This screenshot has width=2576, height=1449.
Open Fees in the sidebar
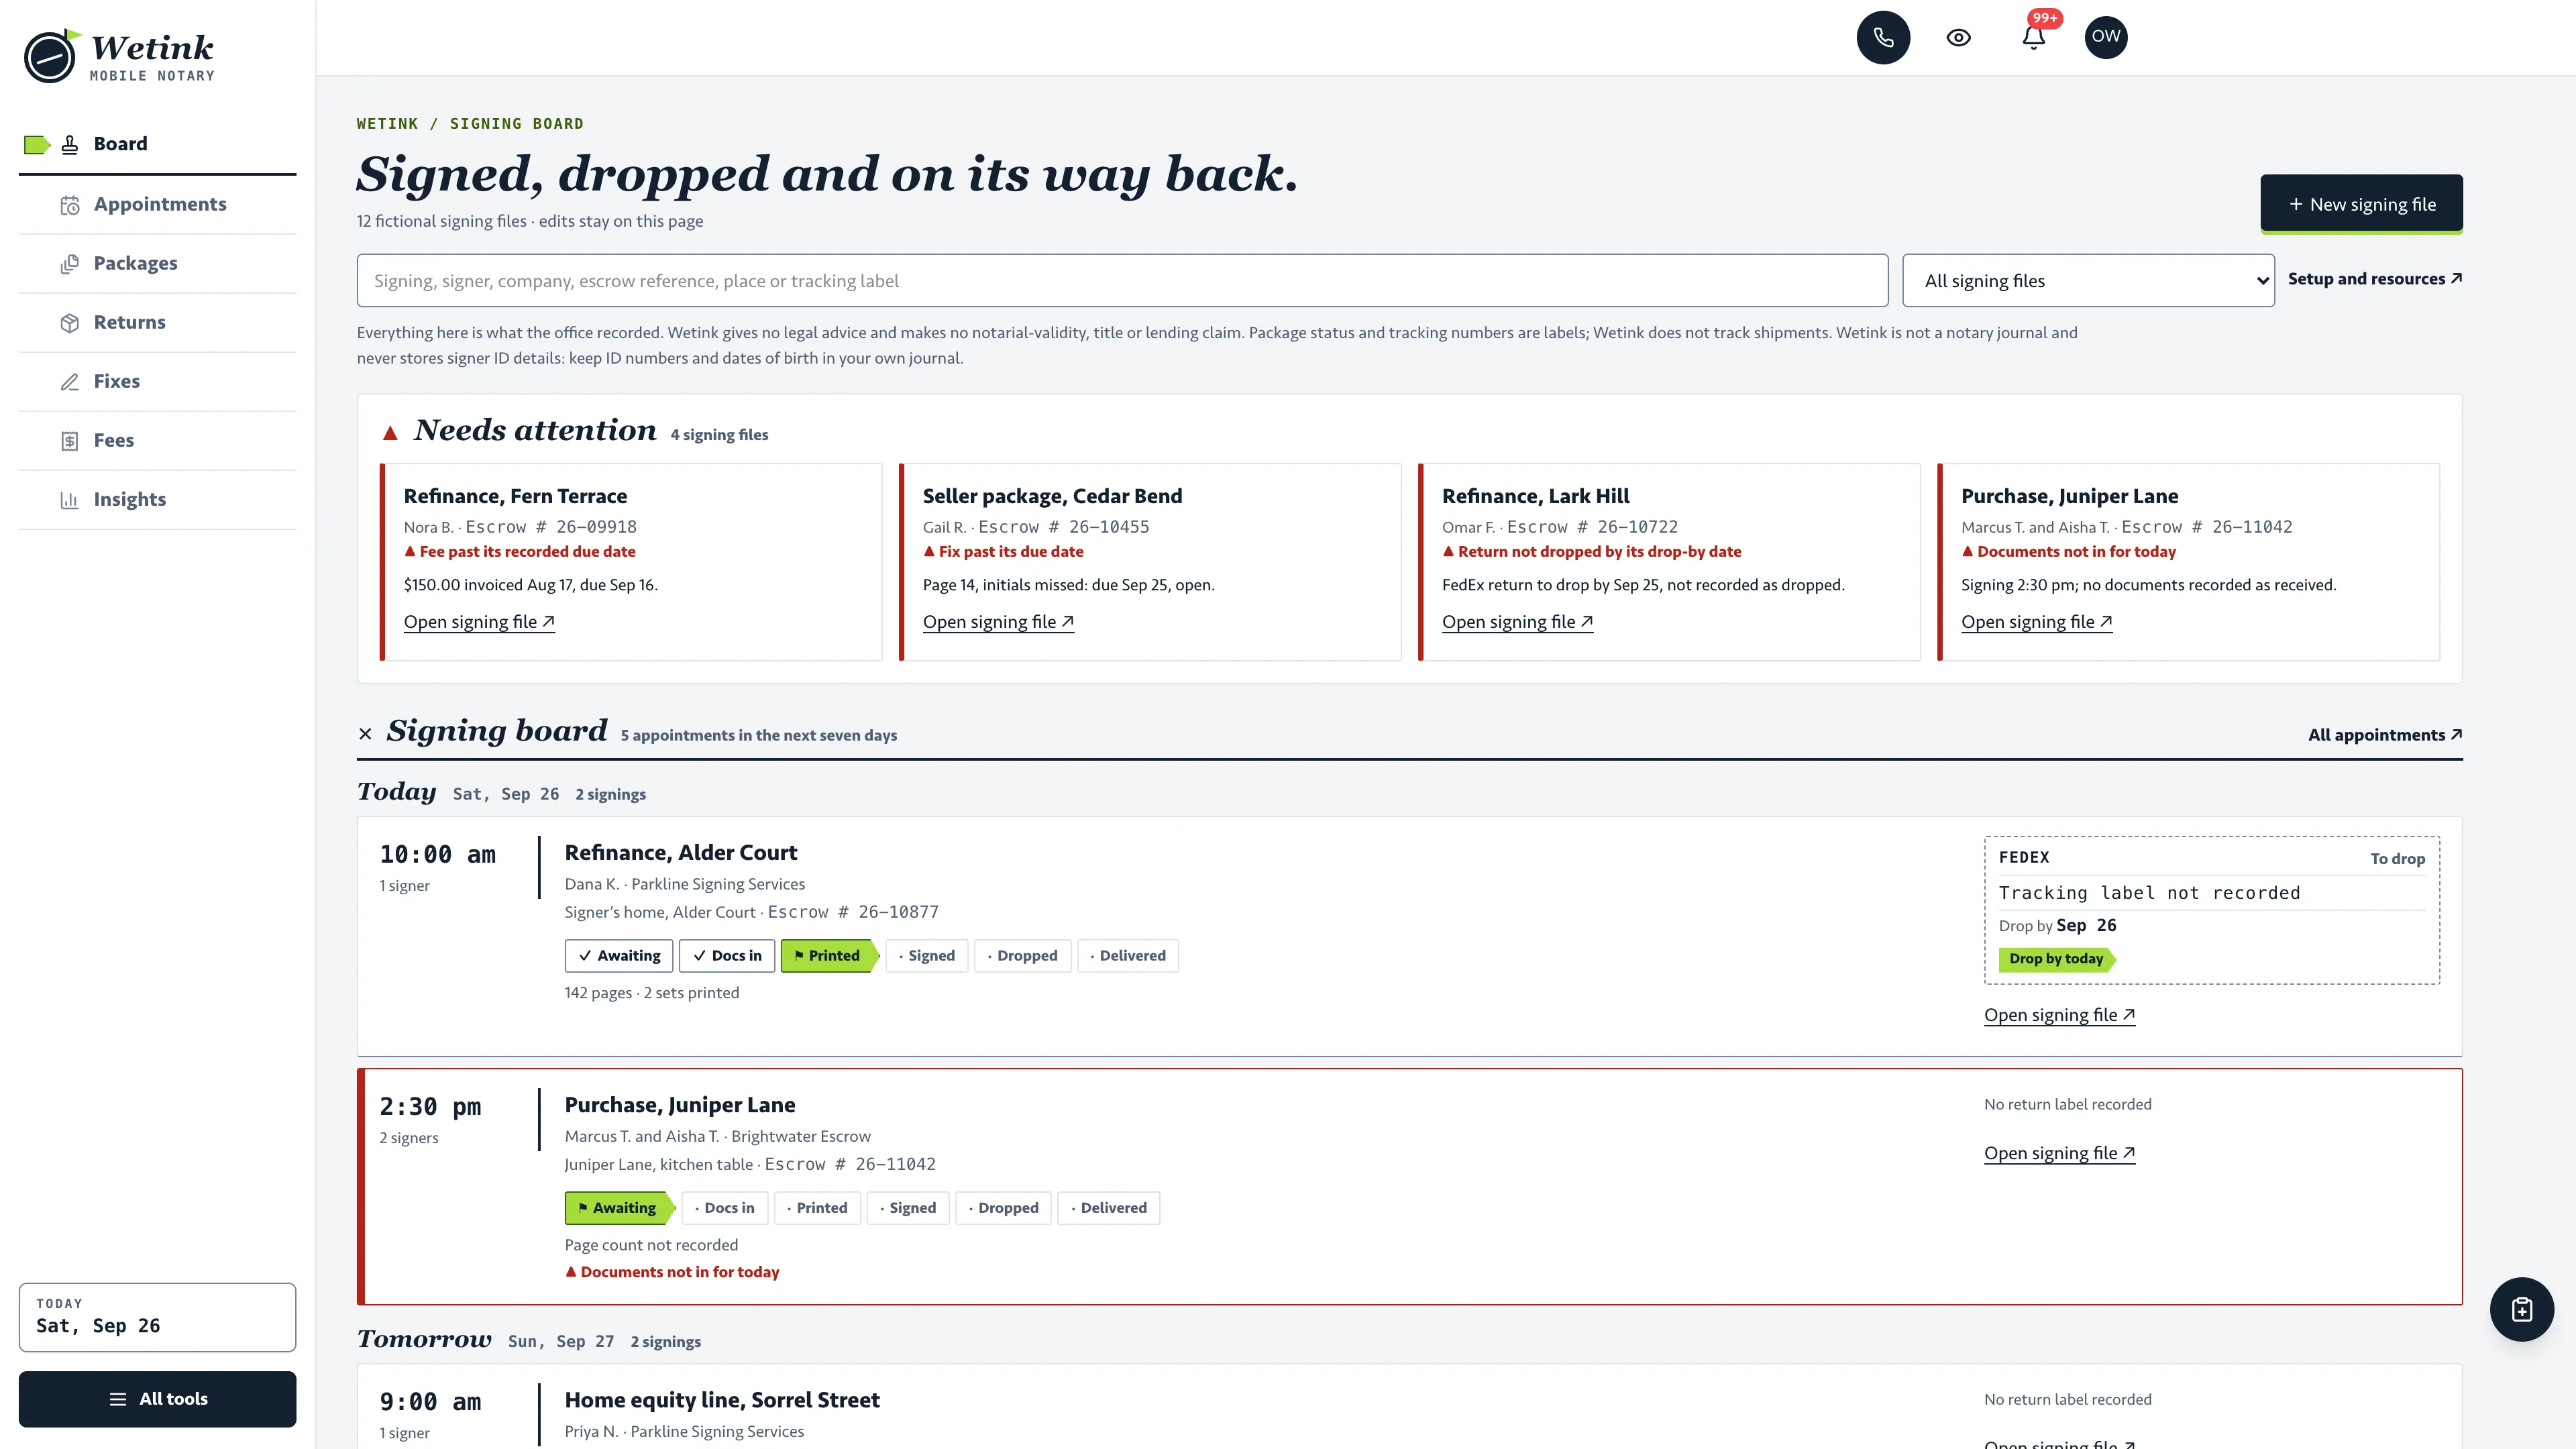(x=157, y=440)
